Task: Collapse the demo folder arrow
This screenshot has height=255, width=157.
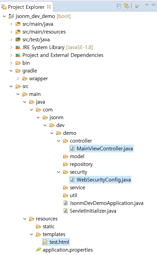Action: pyautogui.click(x=52, y=133)
